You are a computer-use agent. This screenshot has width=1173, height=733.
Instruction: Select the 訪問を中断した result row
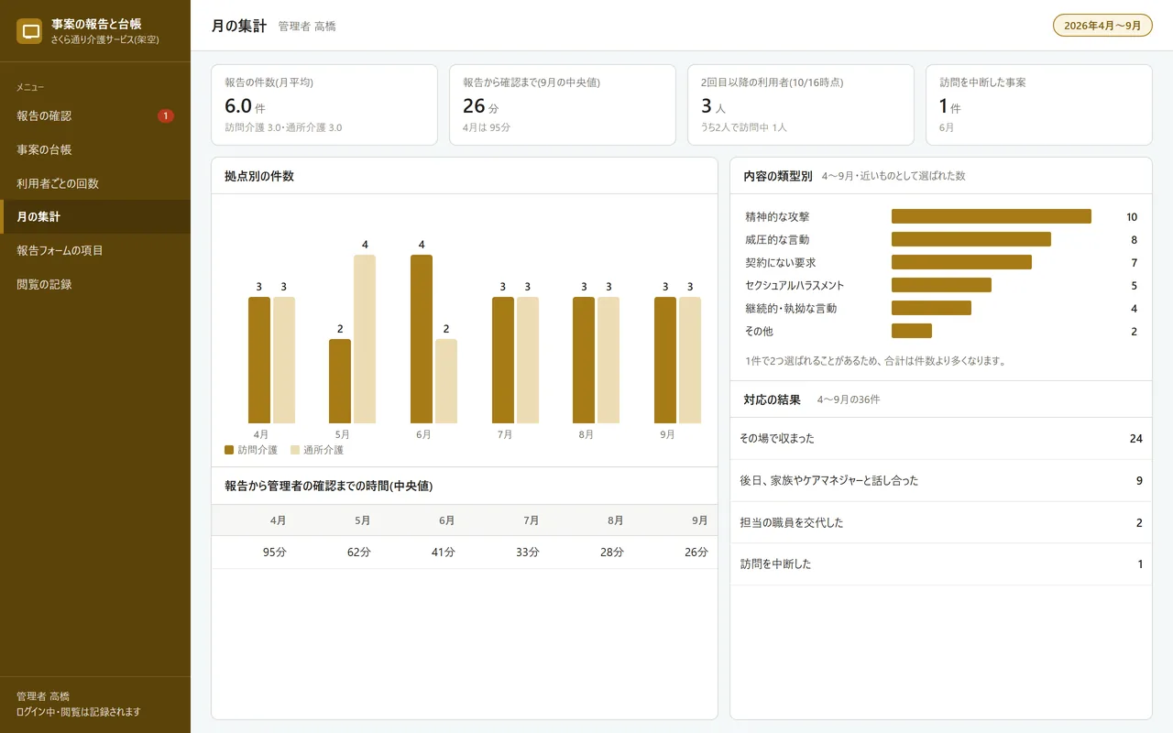pyautogui.click(x=941, y=564)
